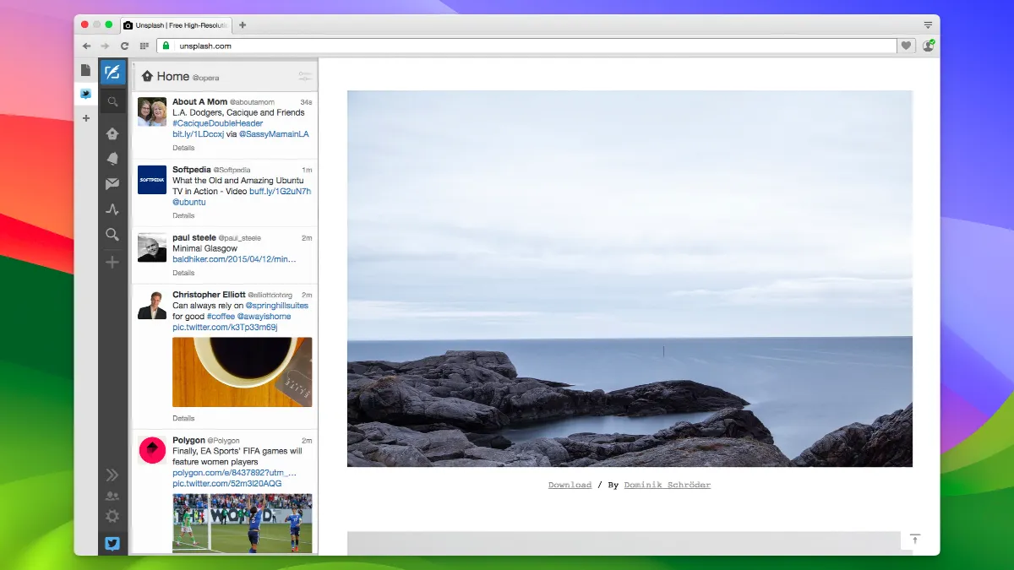The width and height of the screenshot is (1014, 570).
Task: Open TweetDeck settings gear
Action: [x=112, y=516]
